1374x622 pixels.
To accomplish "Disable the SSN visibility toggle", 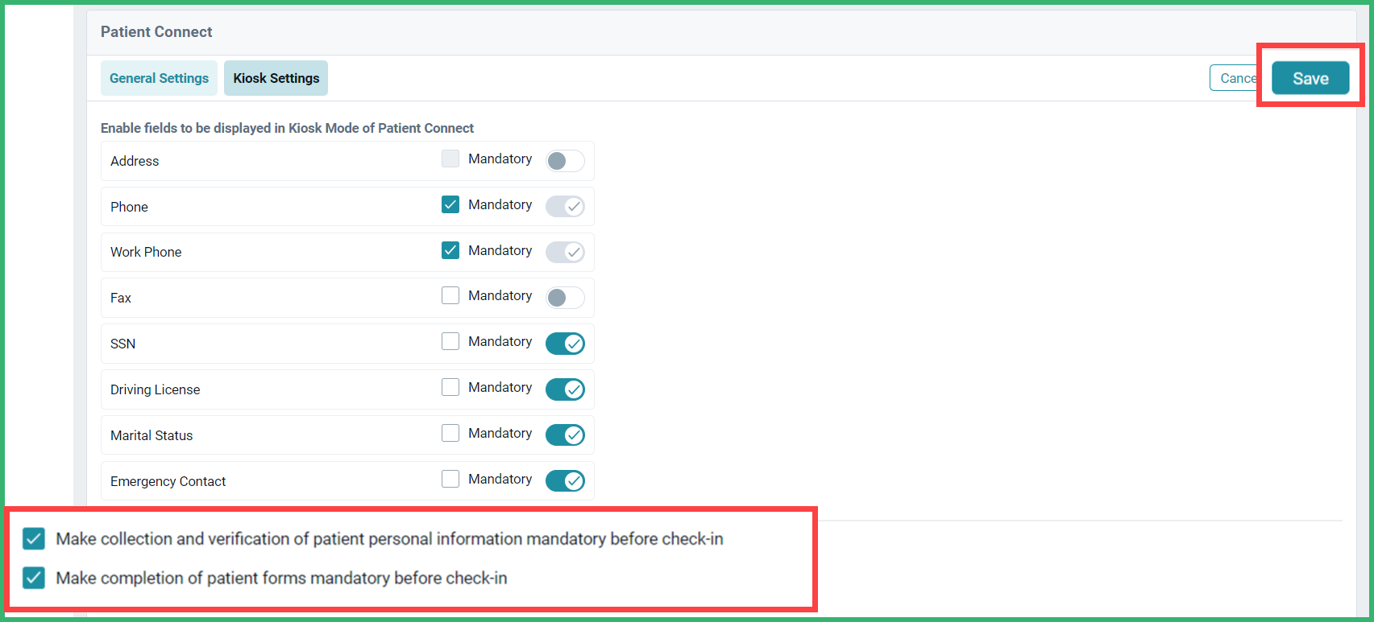I will click(x=565, y=343).
